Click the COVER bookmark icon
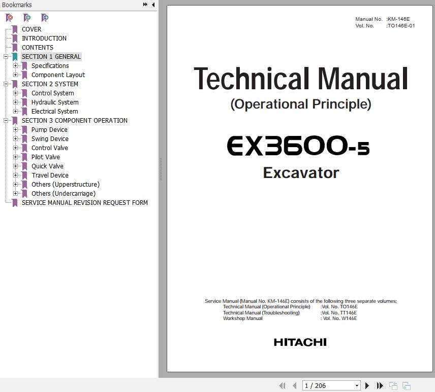Screen dimensions: 435x392 point(15,29)
